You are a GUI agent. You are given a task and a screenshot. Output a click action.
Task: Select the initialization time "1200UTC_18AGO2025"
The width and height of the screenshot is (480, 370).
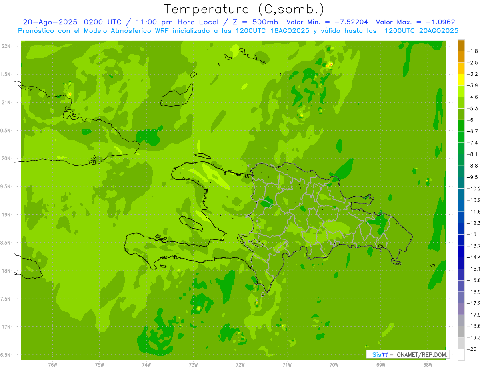[272, 31]
